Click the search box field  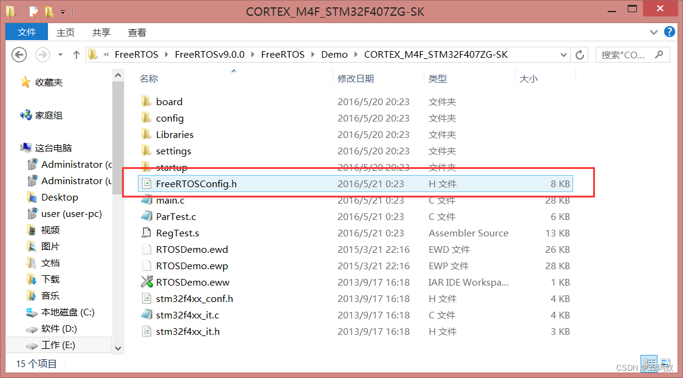coord(633,55)
